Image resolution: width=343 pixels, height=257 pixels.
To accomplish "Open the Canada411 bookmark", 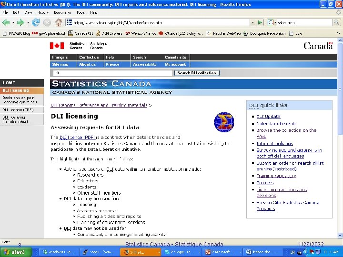I will click(81, 33).
